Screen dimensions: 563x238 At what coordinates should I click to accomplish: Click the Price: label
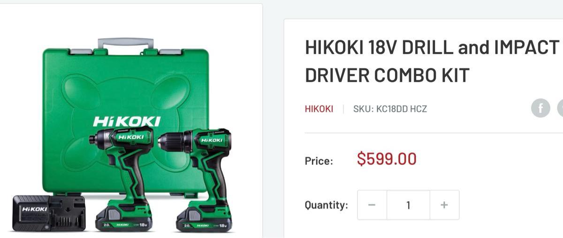319,161
